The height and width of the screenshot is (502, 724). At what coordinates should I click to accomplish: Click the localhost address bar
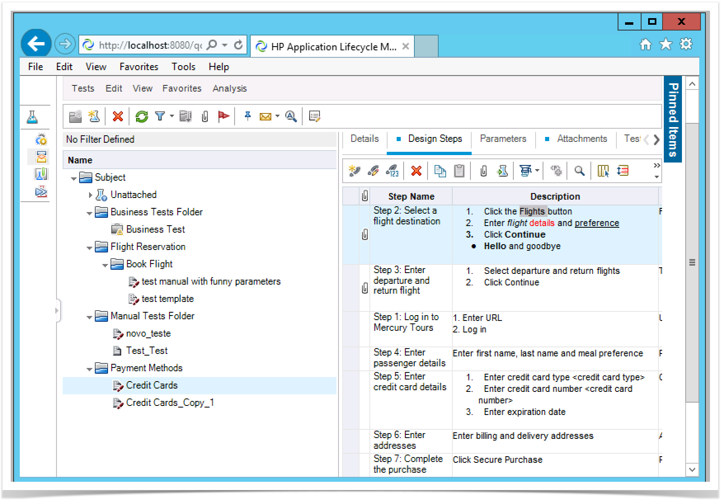tap(150, 45)
